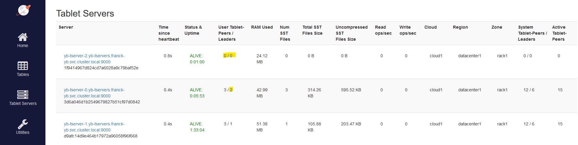Click the Server column header
The width and height of the screenshot is (578, 145).
[x=66, y=27]
